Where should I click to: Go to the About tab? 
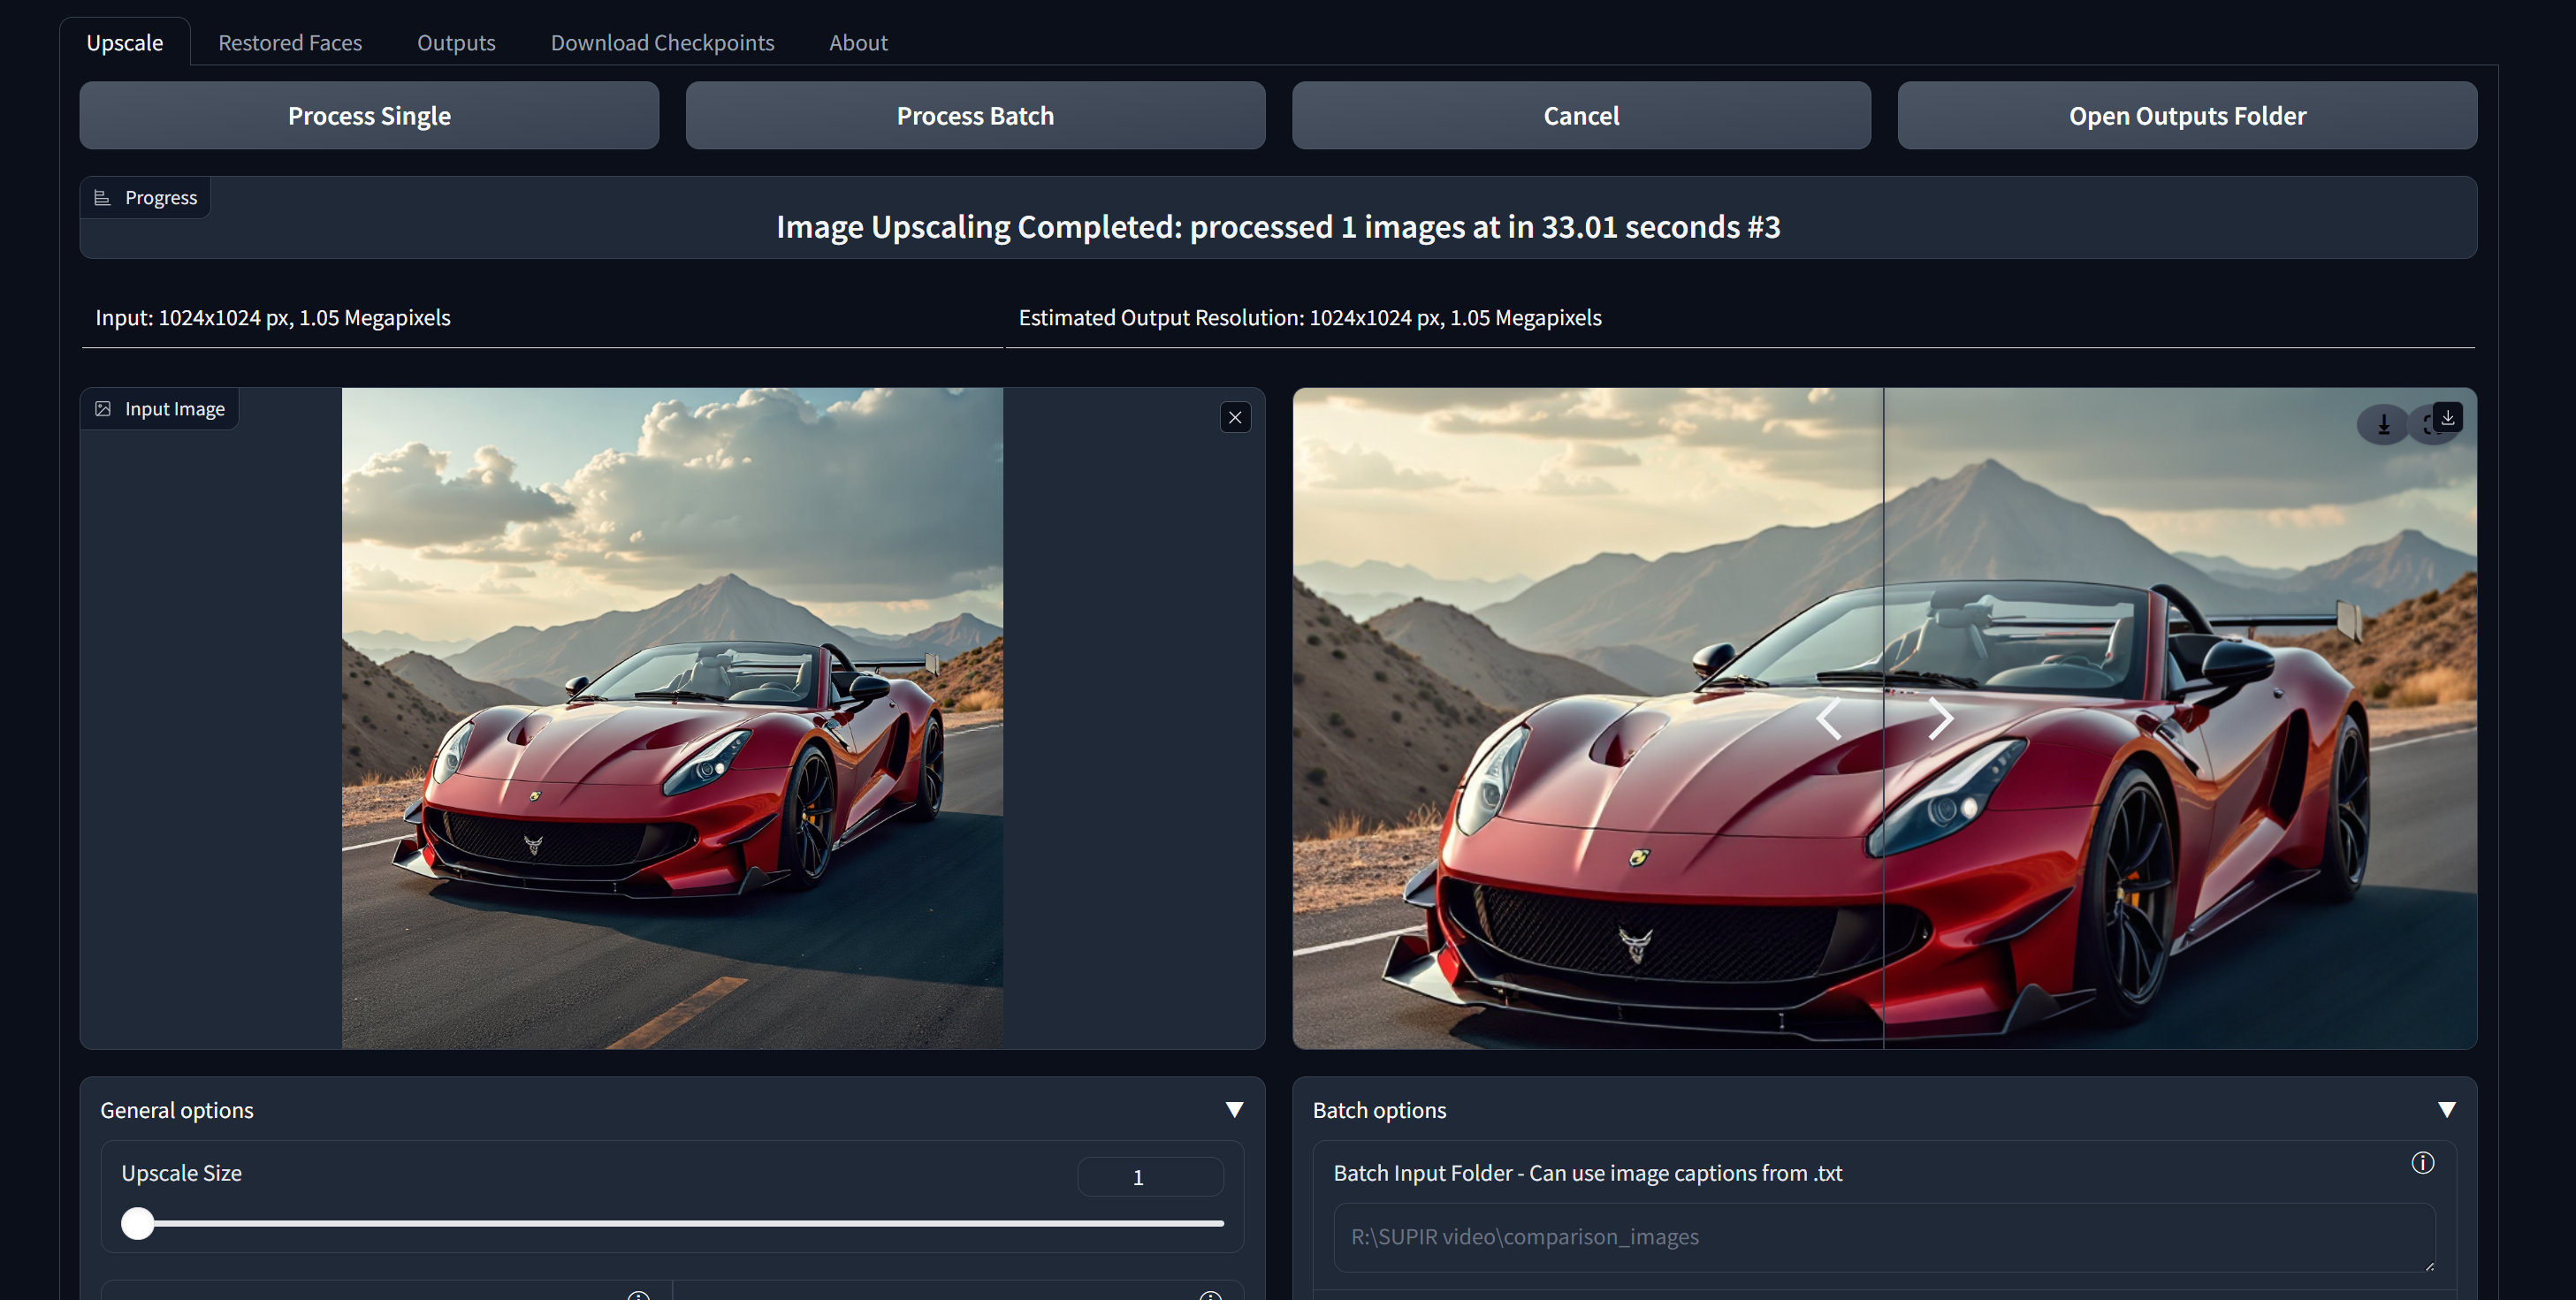coord(857,43)
